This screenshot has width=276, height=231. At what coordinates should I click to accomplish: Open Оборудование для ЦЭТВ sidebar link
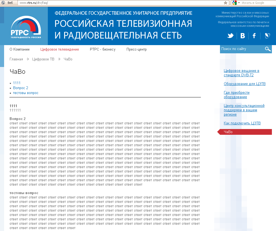[245, 84]
